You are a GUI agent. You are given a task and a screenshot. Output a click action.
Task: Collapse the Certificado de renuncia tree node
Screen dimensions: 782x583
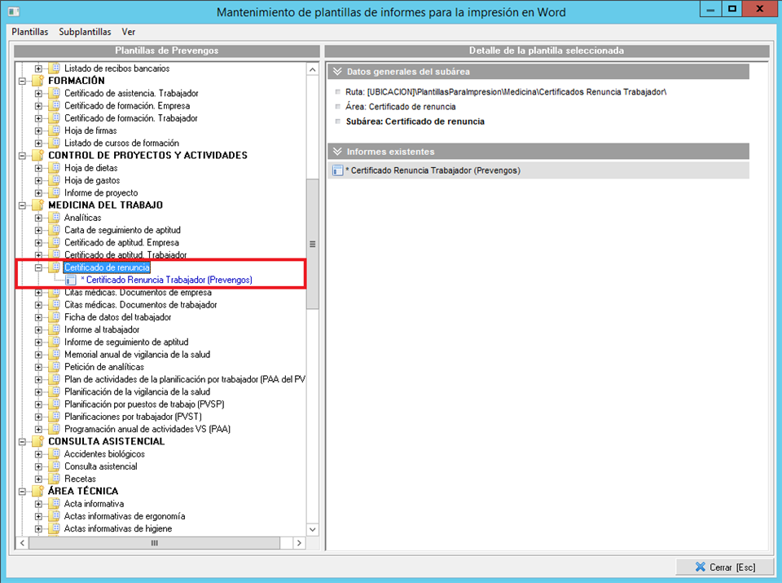(x=38, y=267)
